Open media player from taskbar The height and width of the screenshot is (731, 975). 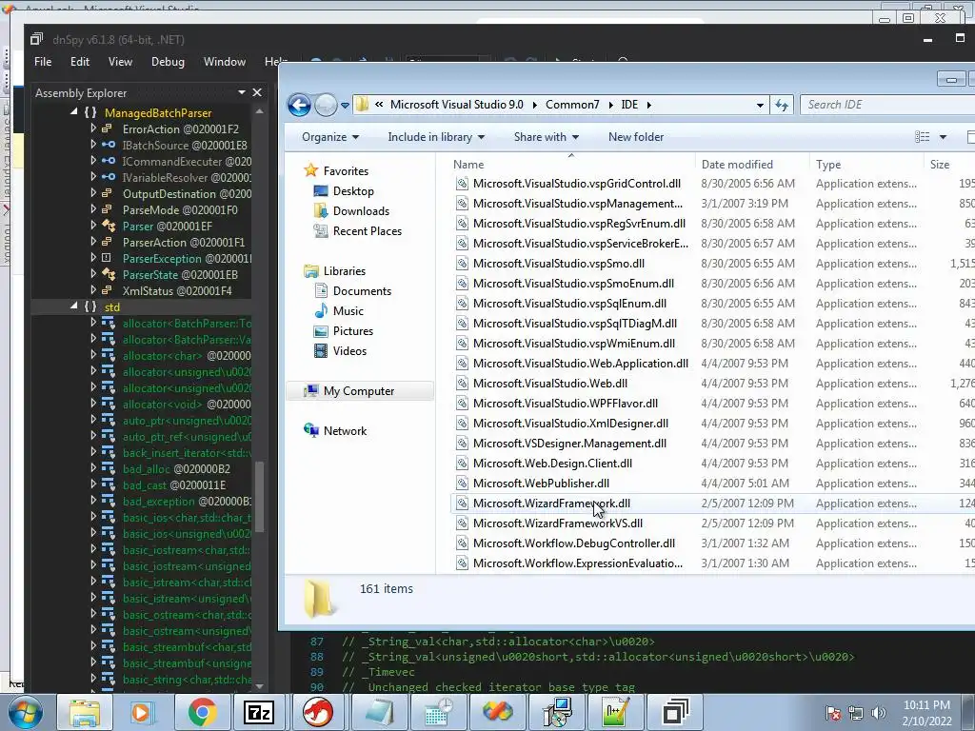142,712
